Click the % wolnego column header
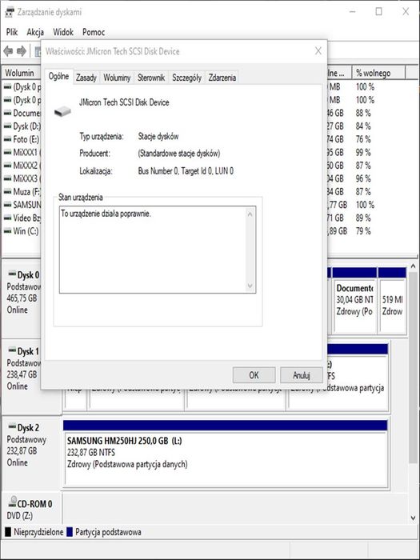Screen dimensions: 420x560 (x=378, y=73)
